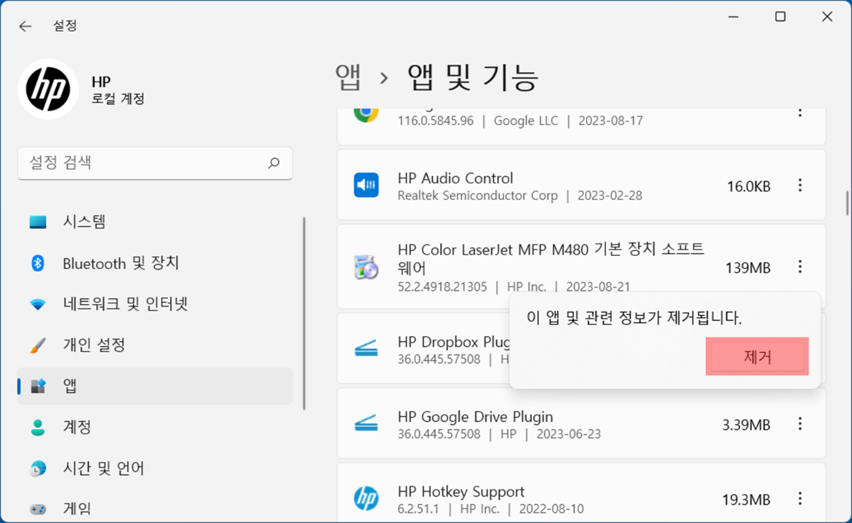
Task: Maximize the Settings window
Action: click(781, 17)
